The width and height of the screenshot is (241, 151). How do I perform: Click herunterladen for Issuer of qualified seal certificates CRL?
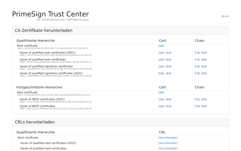(168, 148)
